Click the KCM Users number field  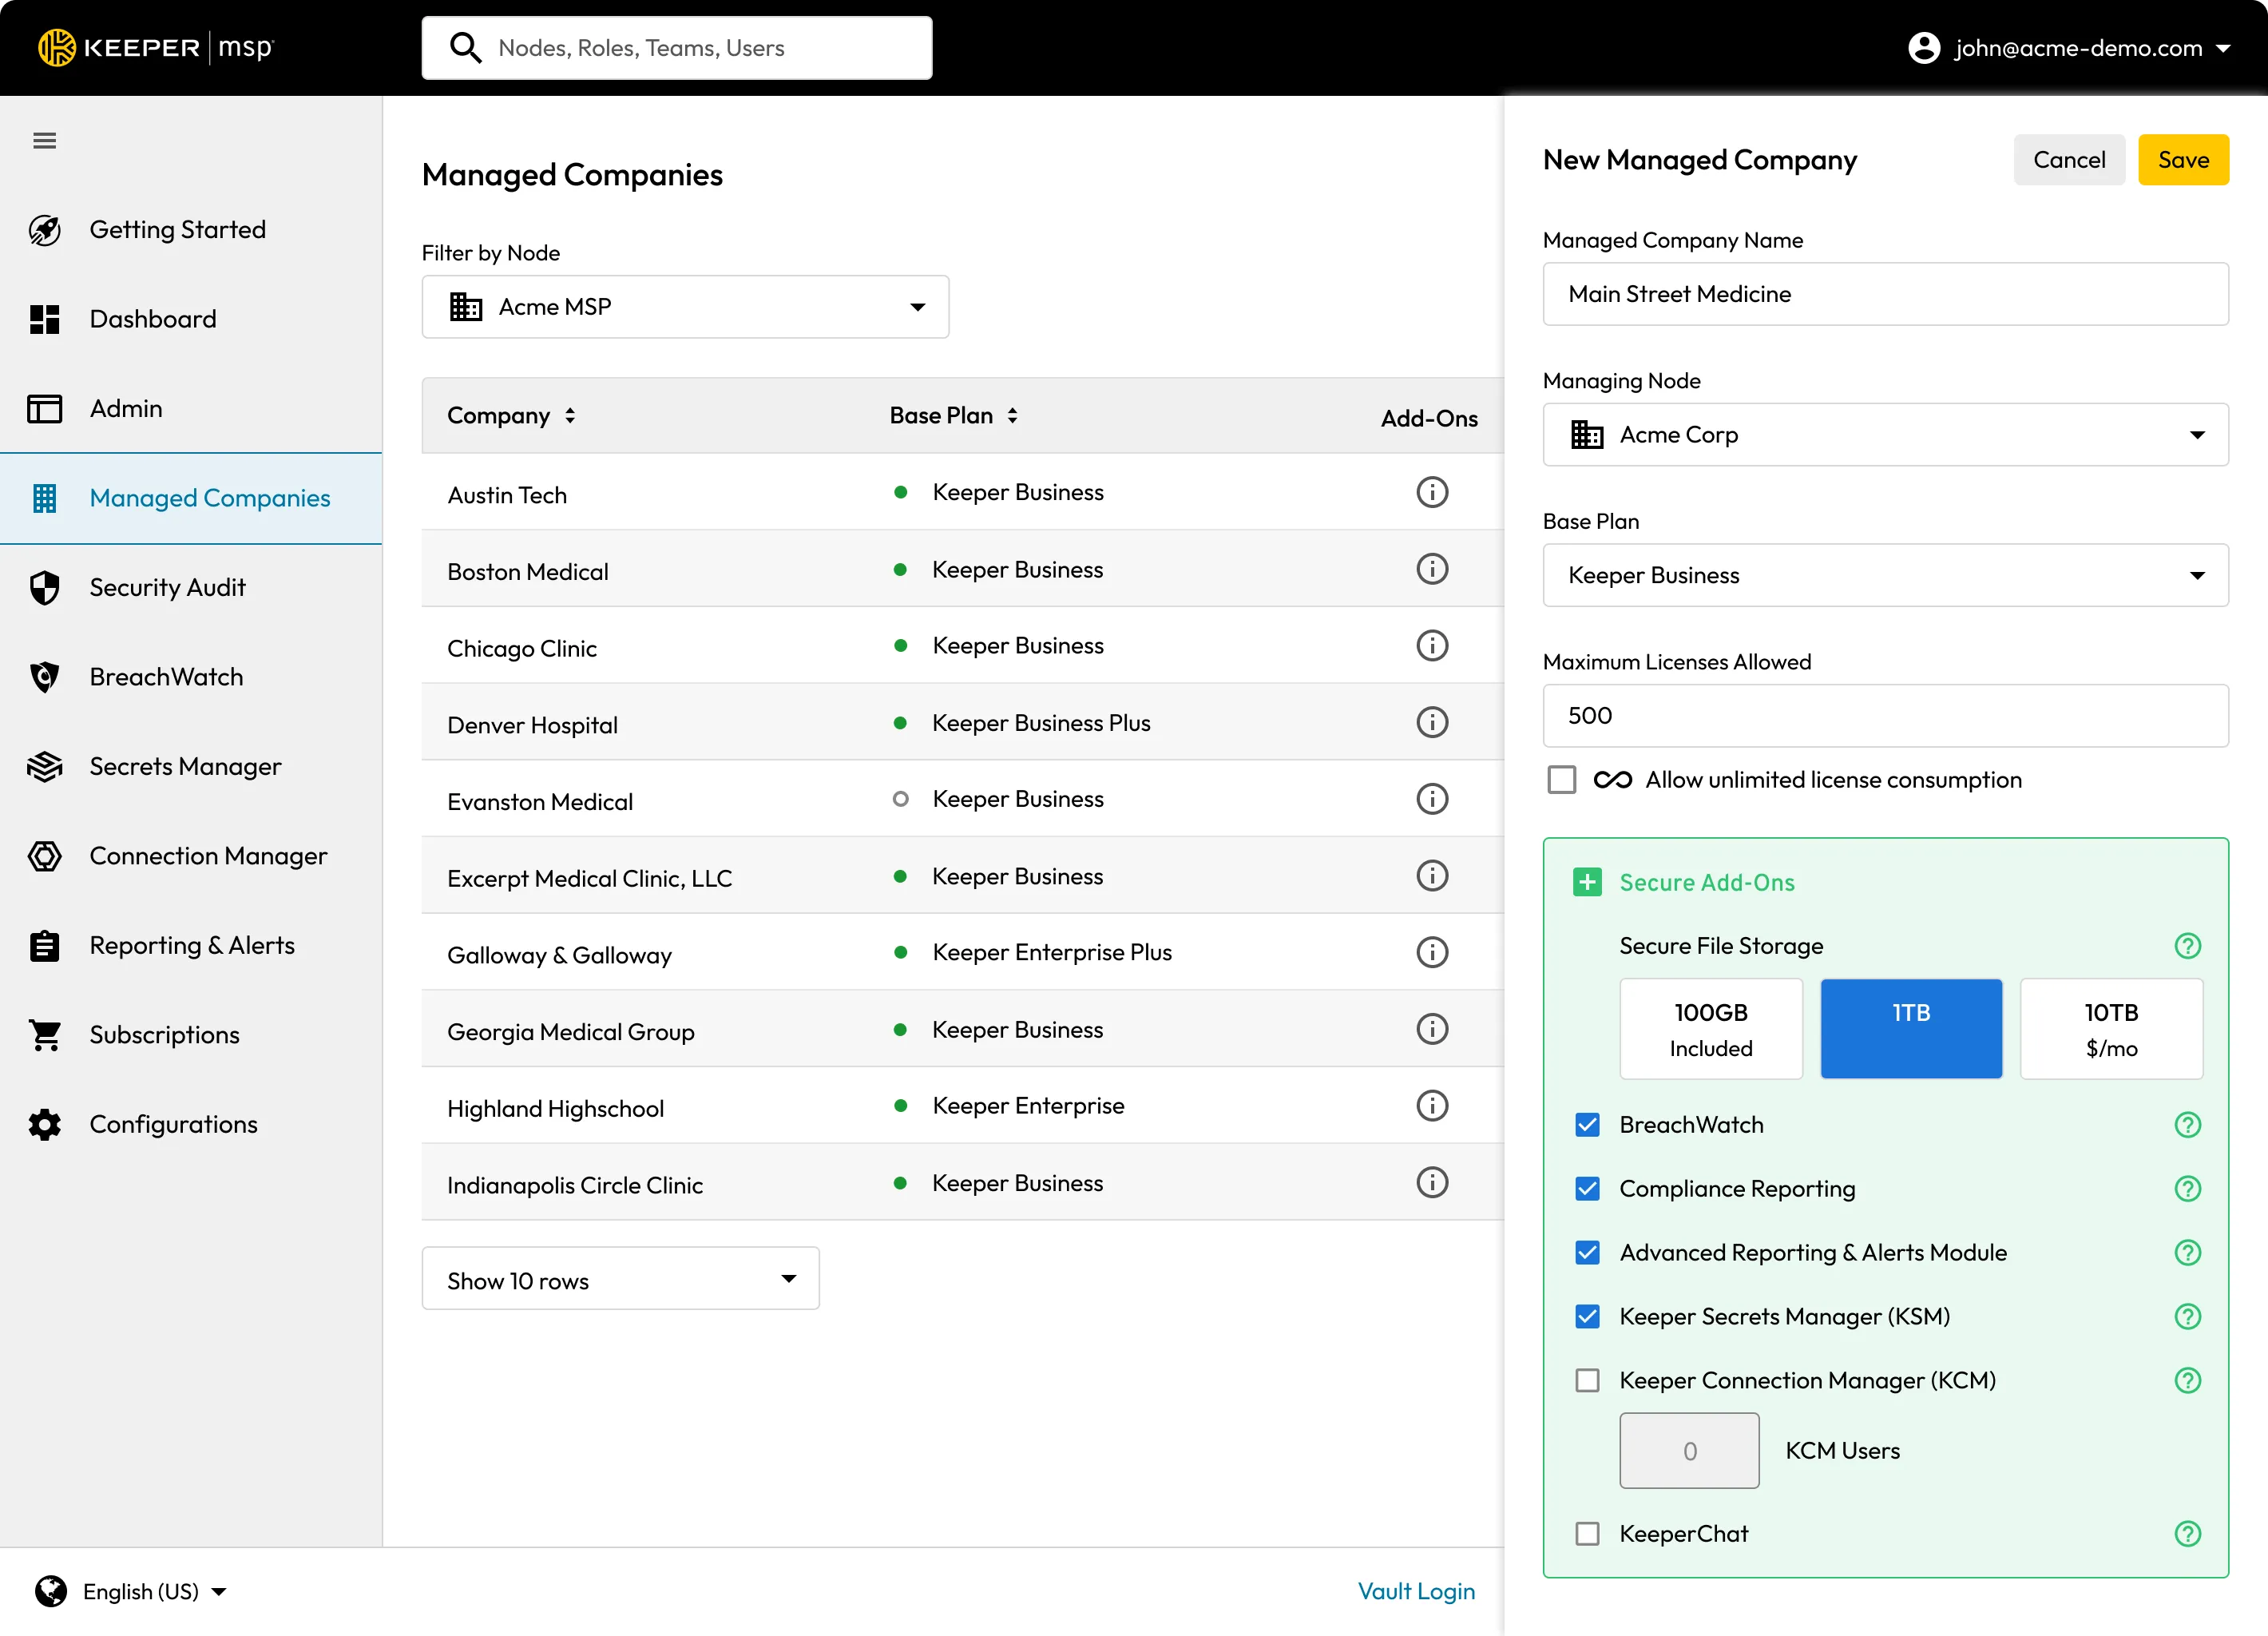[x=1689, y=1451]
